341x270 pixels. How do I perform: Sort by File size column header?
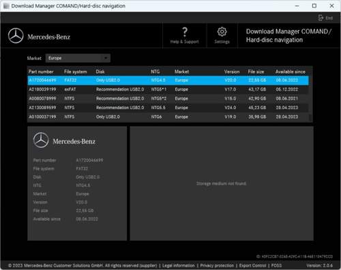point(256,72)
